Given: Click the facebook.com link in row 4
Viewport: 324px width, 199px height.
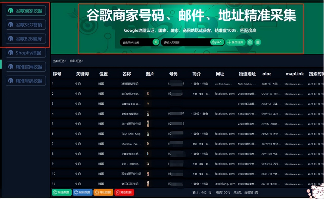Looking at the screenshot, I should click(x=225, y=114).
